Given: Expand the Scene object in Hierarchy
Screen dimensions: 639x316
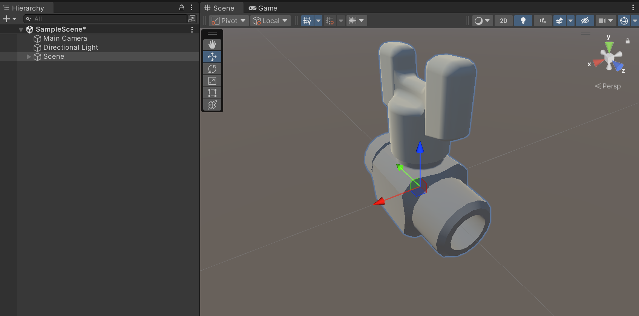Looking at the screenshot, I should 29,56.
